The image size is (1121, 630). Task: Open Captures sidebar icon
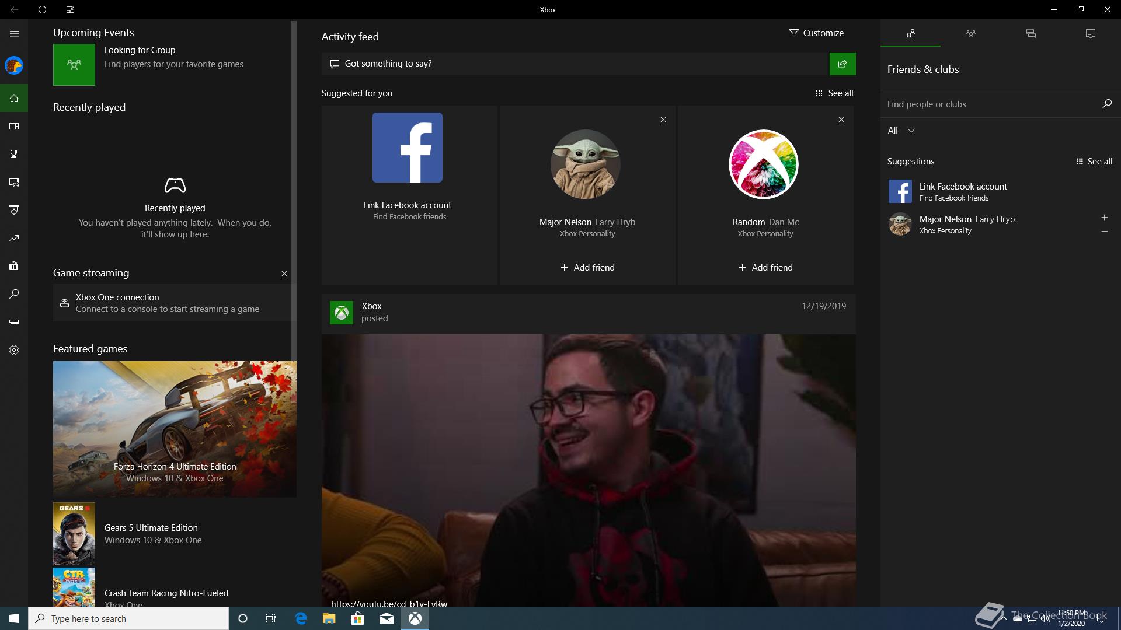pyautogui.click(x=14, y=182)
